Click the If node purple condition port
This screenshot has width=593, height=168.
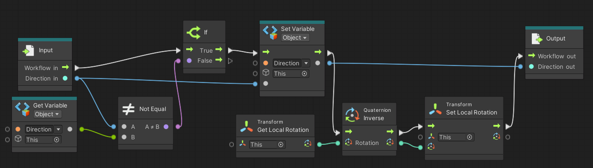pyautogui.click(x=189, y=60)
